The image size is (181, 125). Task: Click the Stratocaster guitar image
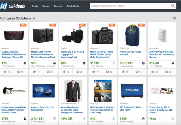(x=14, y=91)
